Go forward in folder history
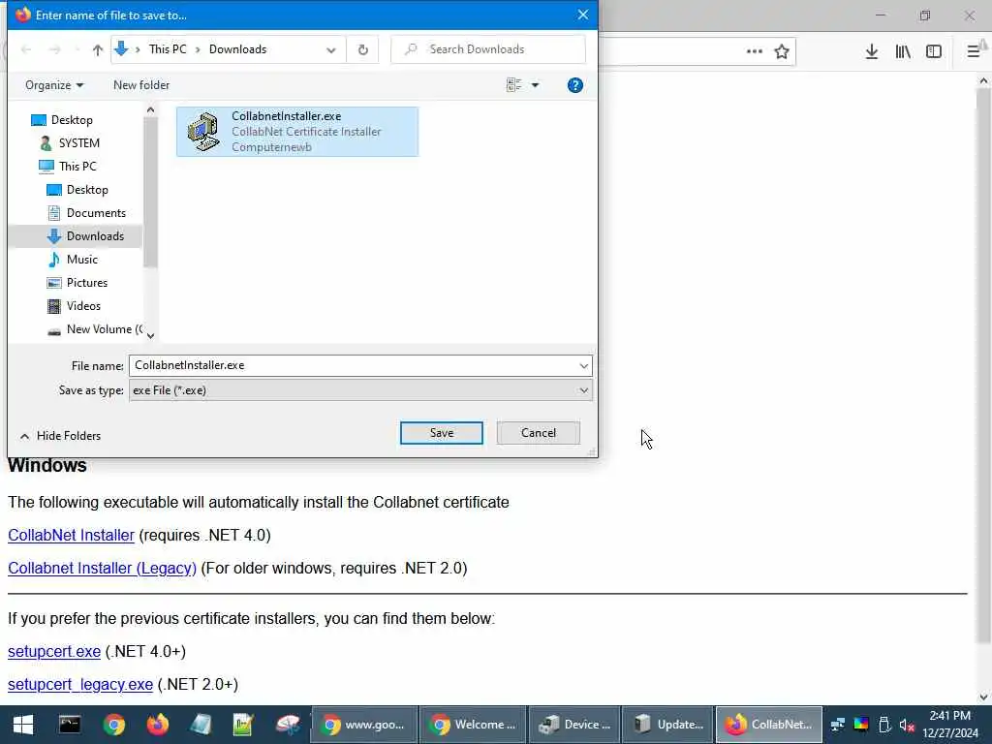This screenshot has height=744, width=992. 55,50
